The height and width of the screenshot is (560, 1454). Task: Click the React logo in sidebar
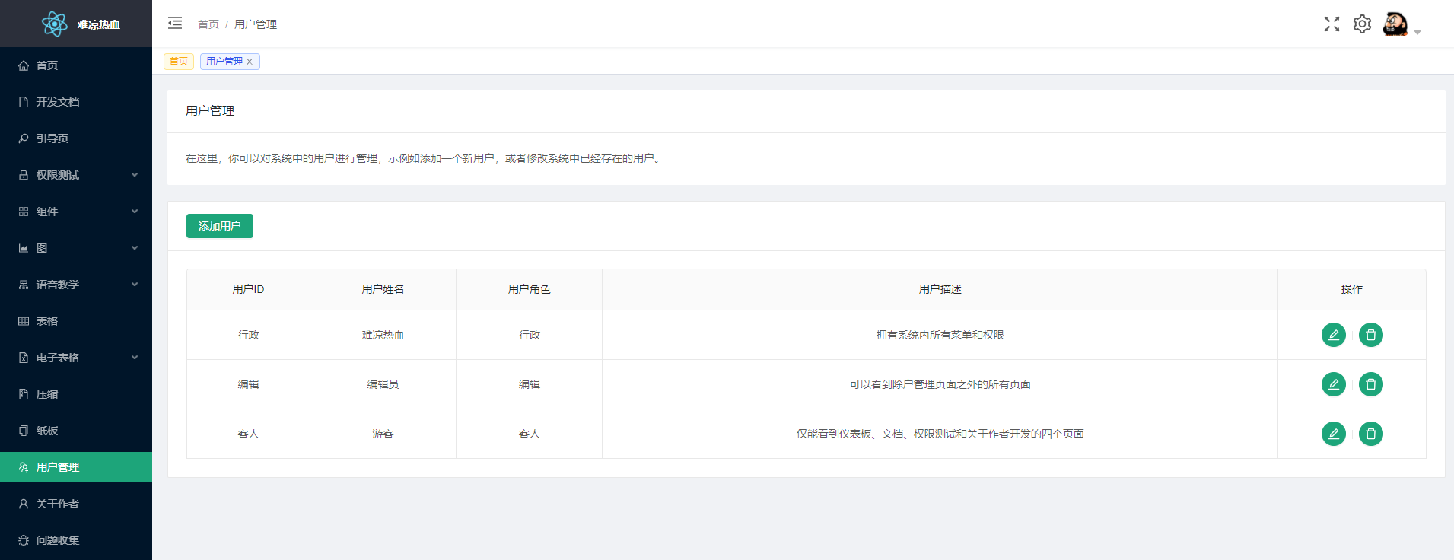coord(55,24)
